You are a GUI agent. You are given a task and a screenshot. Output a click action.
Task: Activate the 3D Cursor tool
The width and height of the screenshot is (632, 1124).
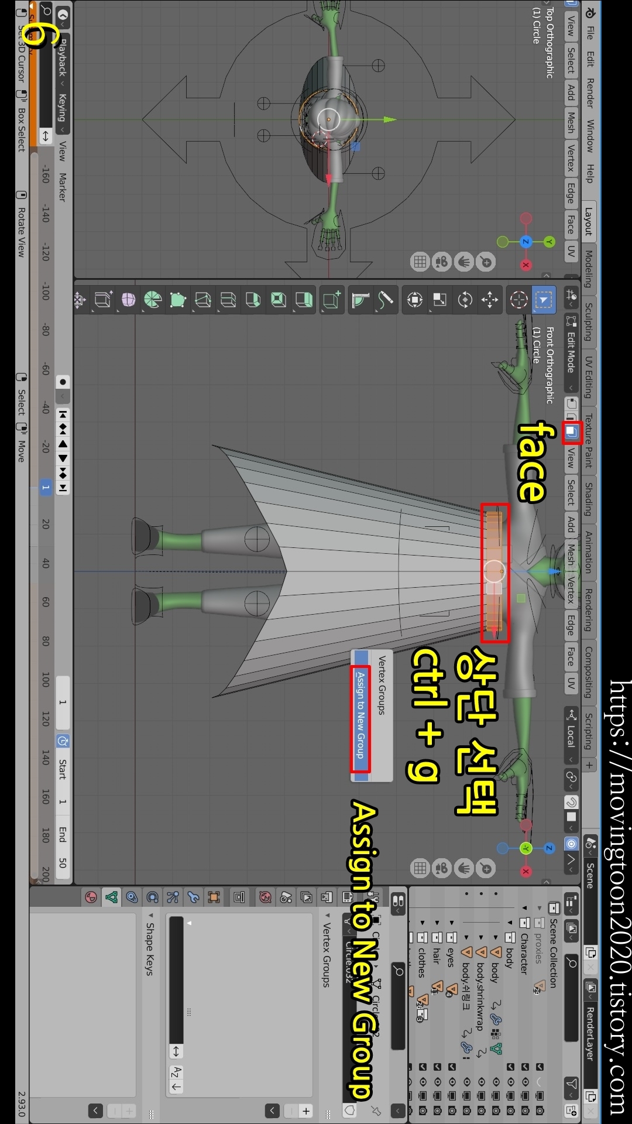[x=518, y=300]
